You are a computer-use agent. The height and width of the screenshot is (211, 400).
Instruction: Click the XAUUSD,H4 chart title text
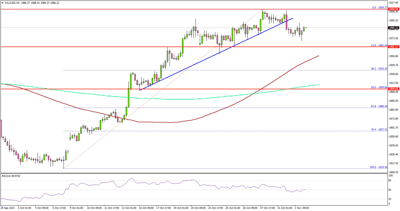[9, 3]
